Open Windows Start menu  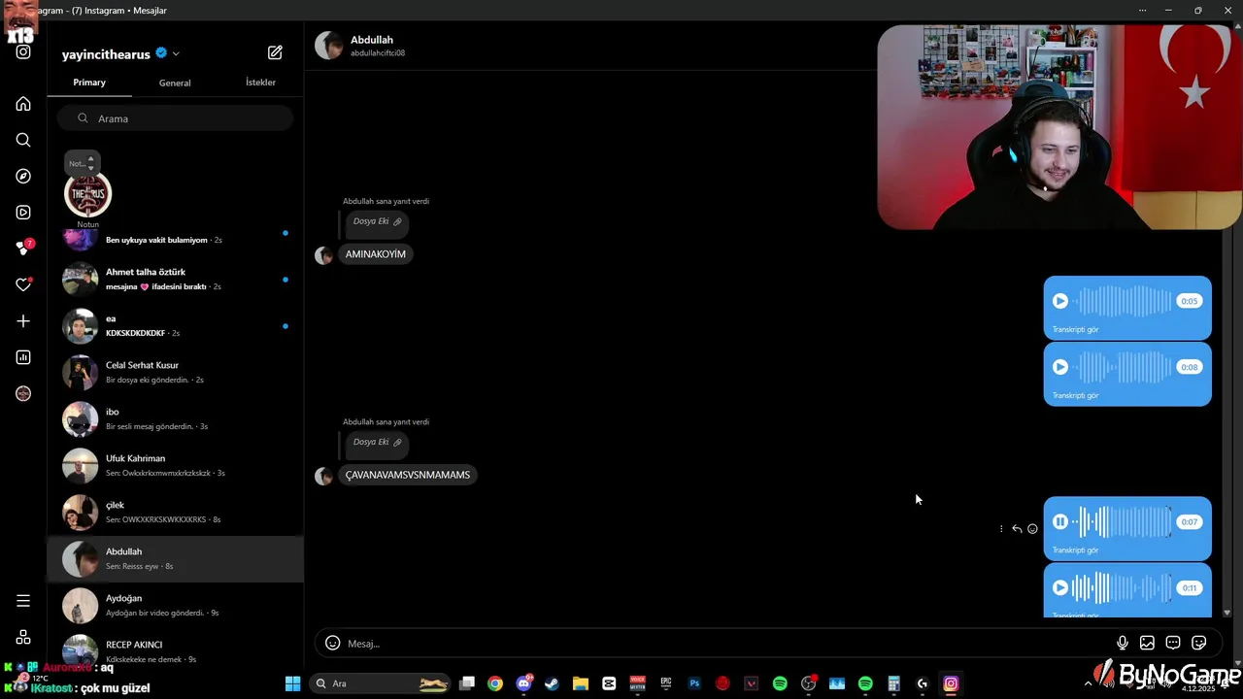pos(292,683)
